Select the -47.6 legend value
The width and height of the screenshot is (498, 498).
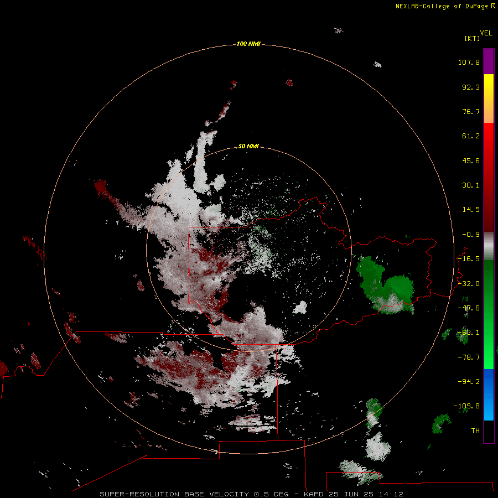[469, 308]
